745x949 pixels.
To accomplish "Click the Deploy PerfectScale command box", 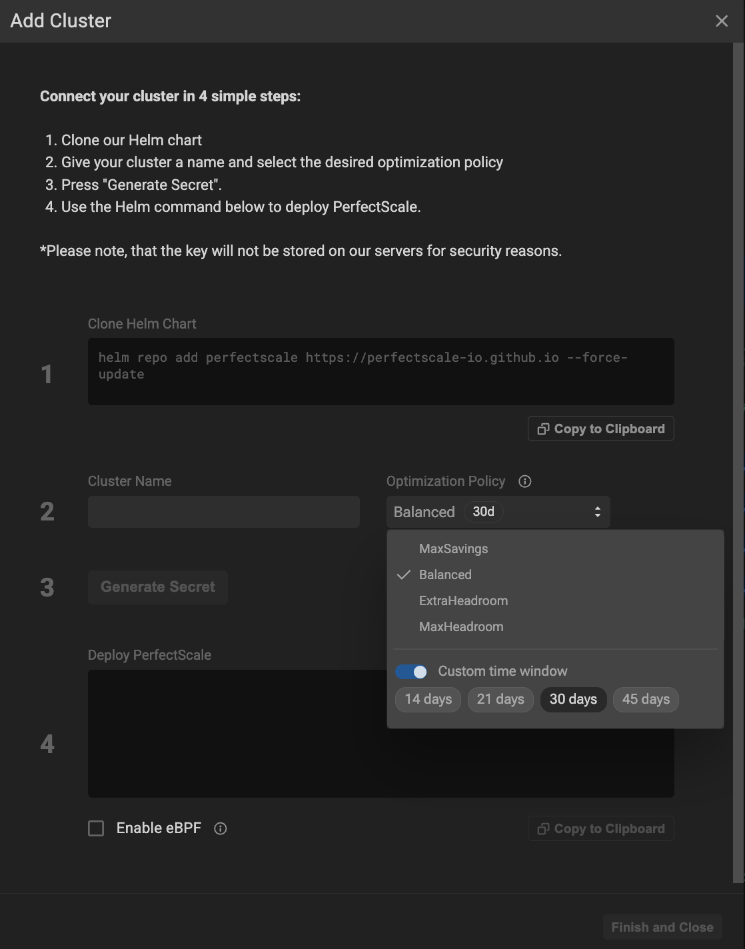I will click(381, 733).
